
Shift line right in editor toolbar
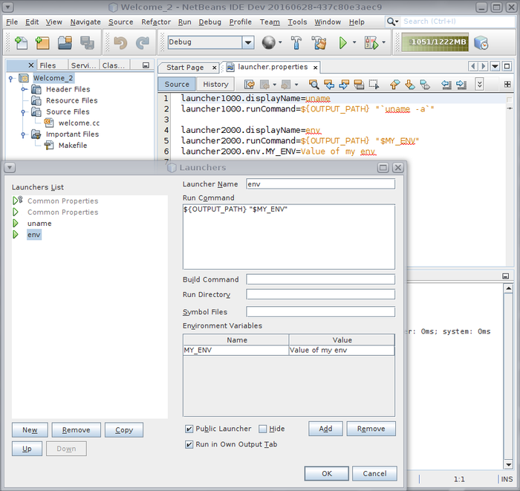461,85
